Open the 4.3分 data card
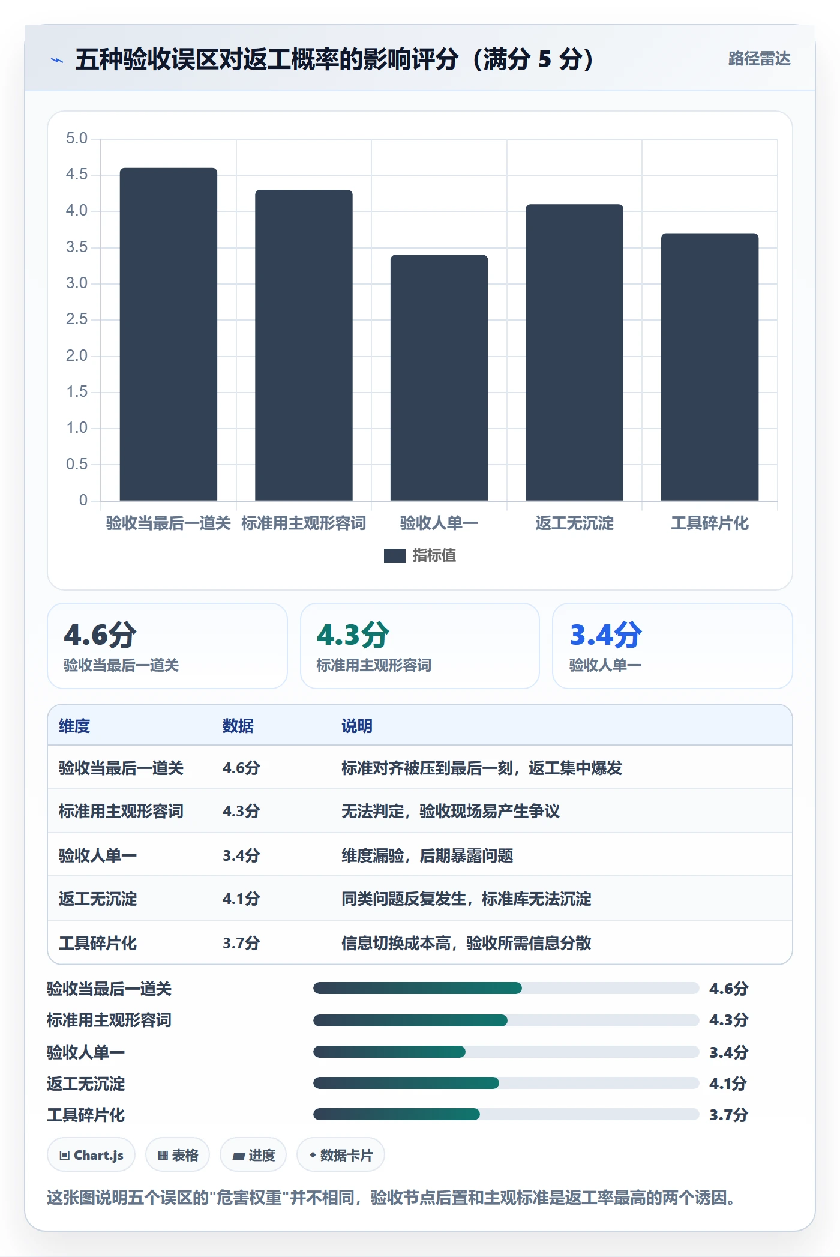The width and height of the screenshot is (840, 1257). (x=420, y=646)
